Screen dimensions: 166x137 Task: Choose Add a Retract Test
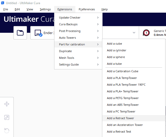coord(134,132)
